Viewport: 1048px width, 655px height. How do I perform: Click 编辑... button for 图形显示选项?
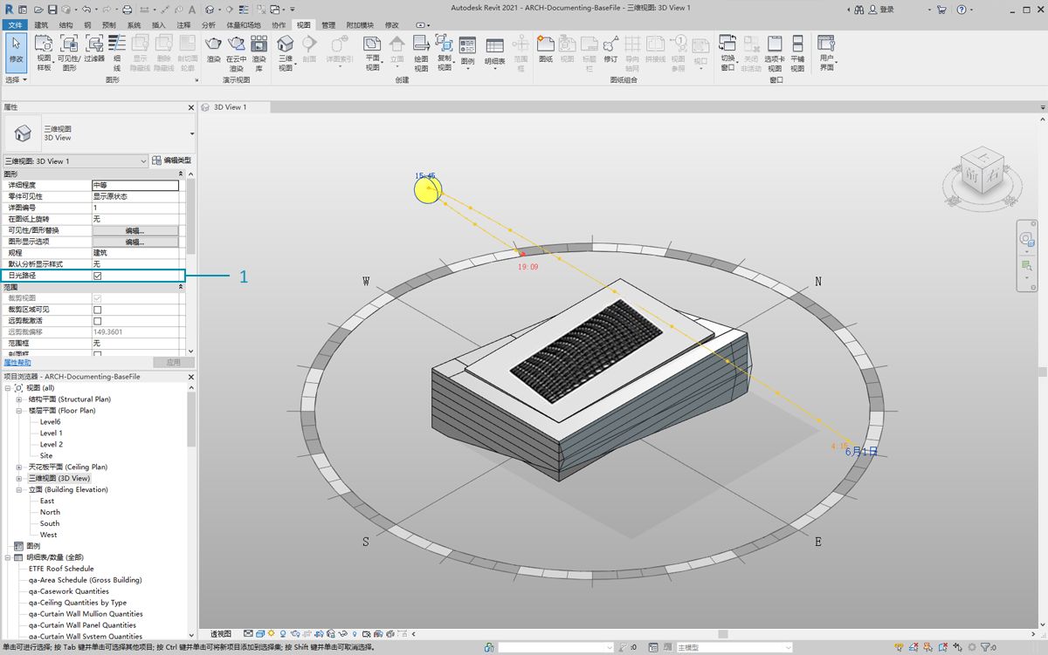tap(134, 242)
